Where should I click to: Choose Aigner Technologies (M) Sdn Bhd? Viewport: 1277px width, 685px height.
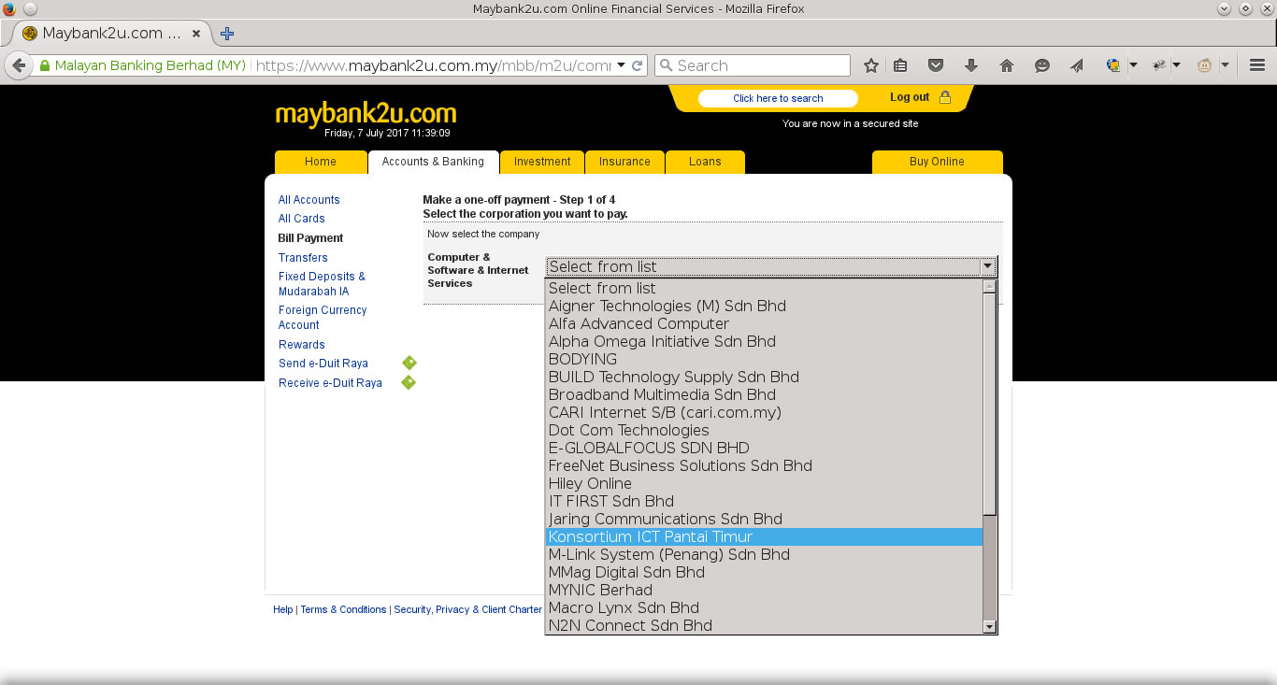(x=764, y=307)
